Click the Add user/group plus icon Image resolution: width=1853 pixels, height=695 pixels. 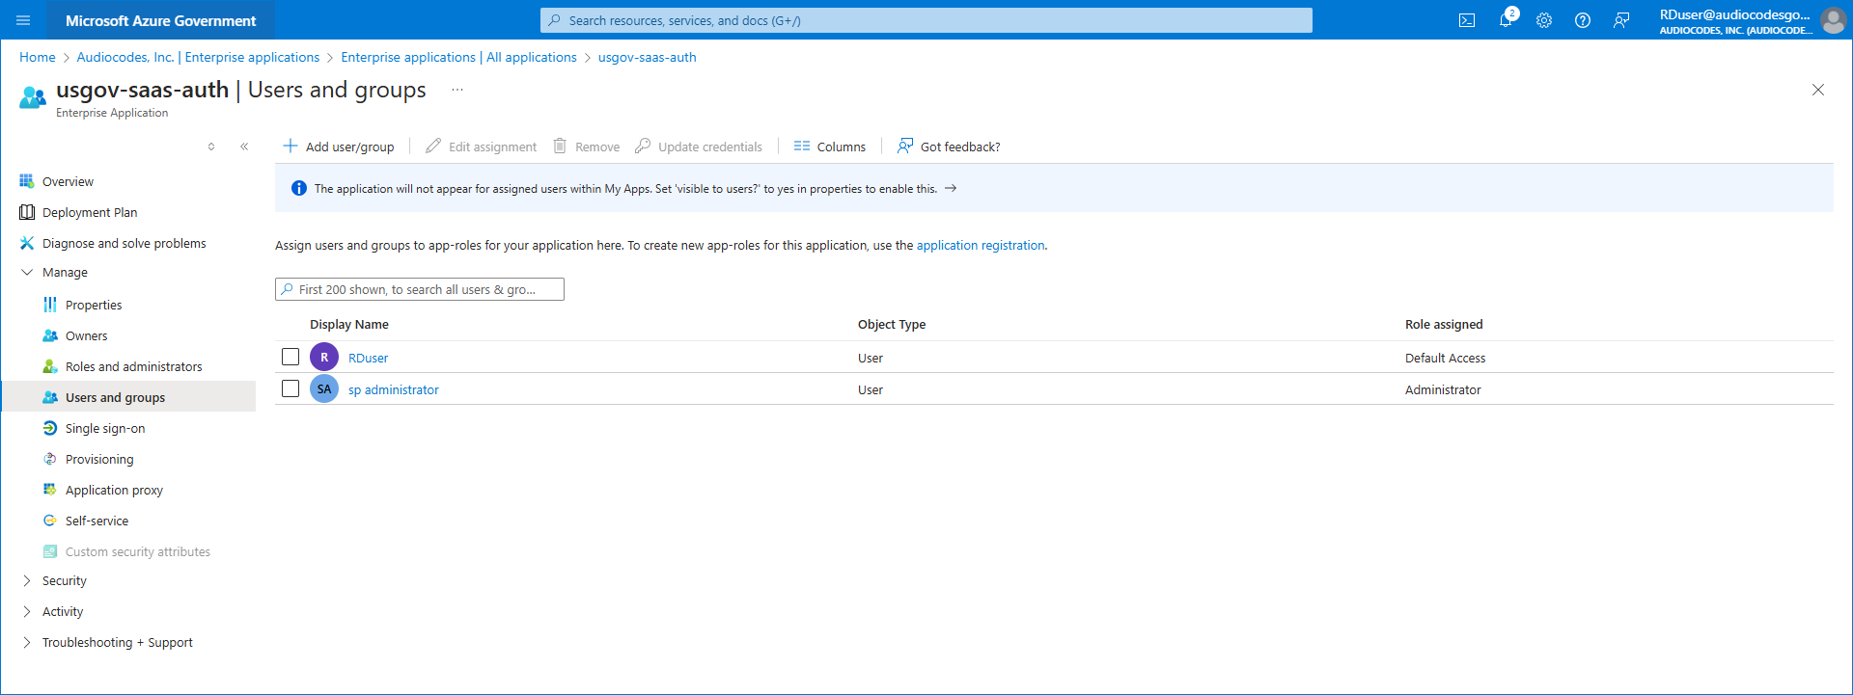(x=290, y=146)
